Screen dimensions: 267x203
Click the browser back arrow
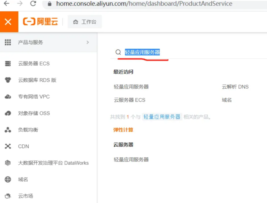7,3
